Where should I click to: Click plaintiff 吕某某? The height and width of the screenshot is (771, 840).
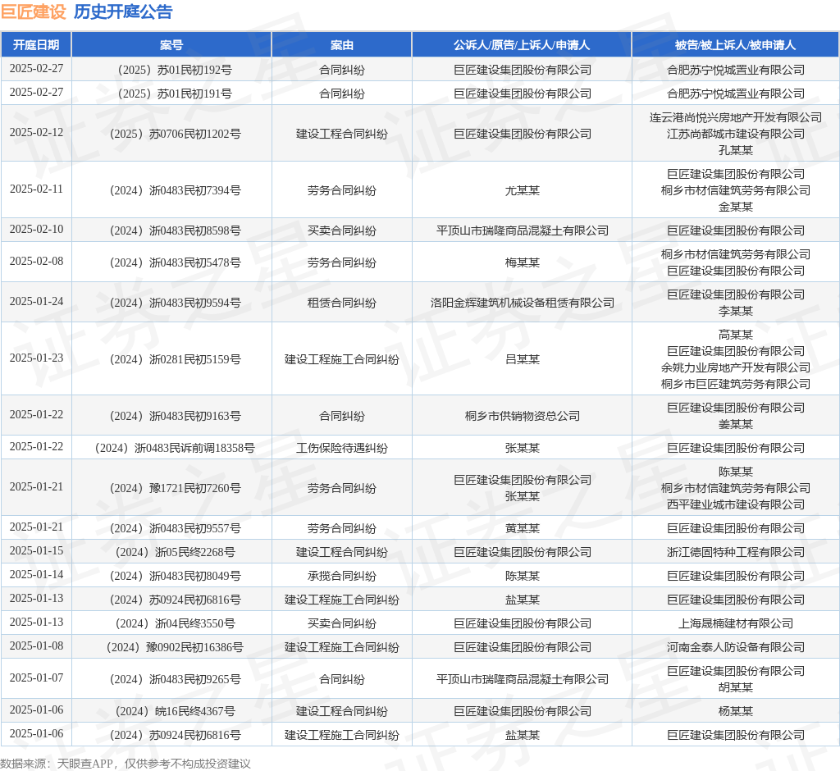click(523, 359)
